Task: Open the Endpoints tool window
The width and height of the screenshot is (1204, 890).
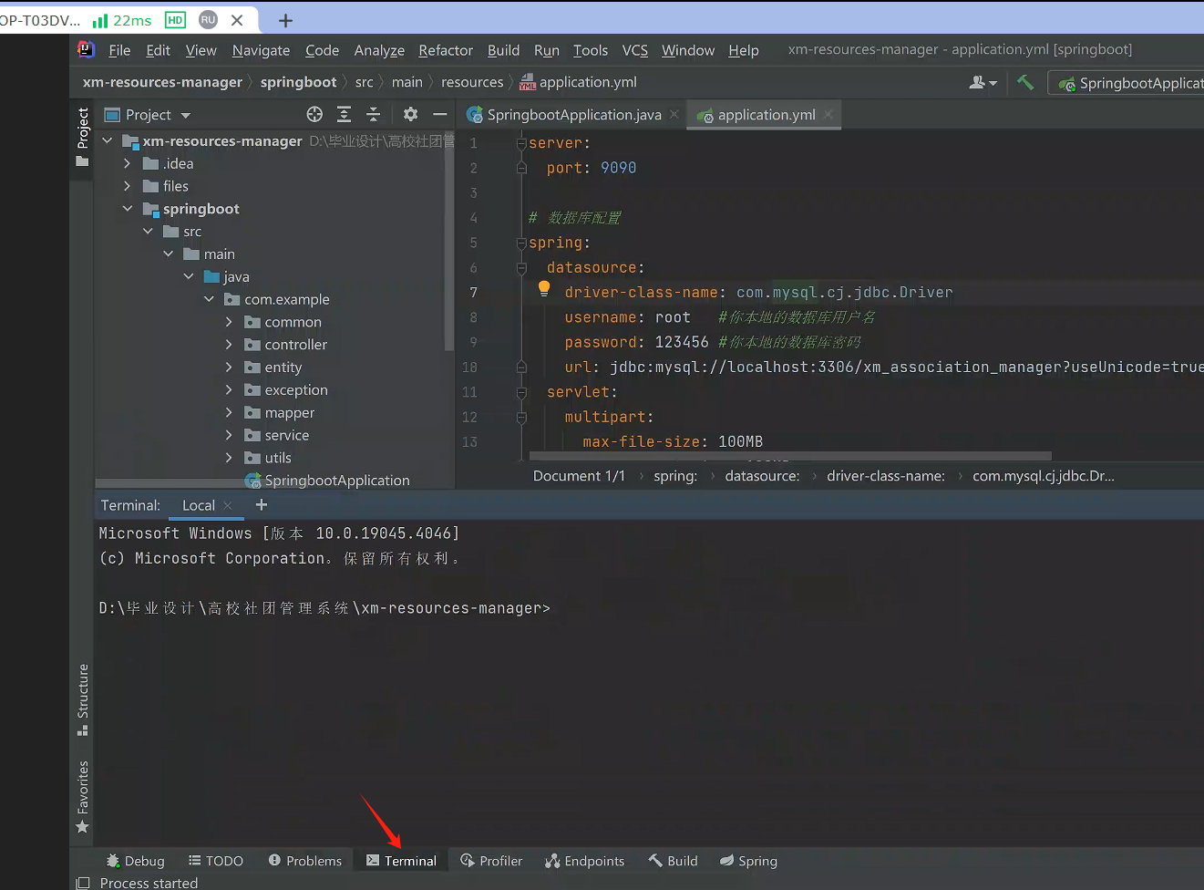Action: pos(585,861)
